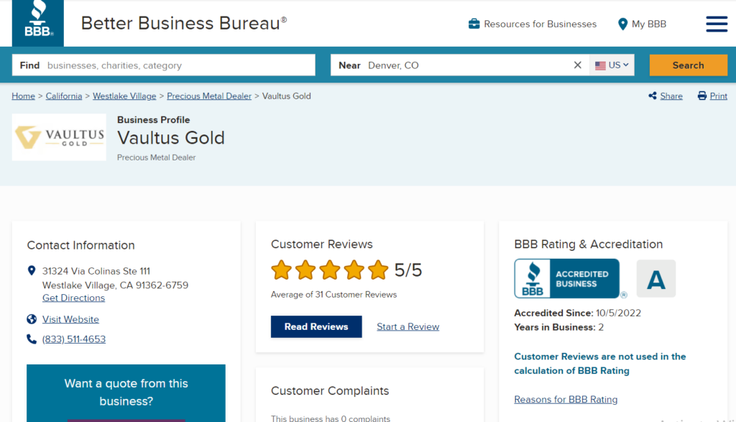Screen dimensions: 736x422
Task: Click the Read Reviews button
Action: [x=316, y=326]
